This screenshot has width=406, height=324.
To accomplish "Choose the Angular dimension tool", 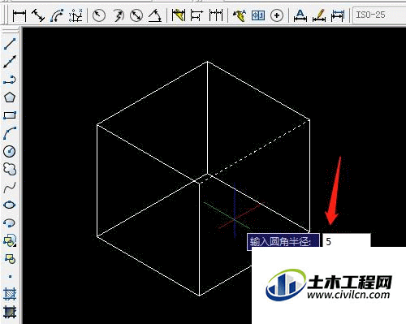I will pyautogui.click(x=155, y=15).
